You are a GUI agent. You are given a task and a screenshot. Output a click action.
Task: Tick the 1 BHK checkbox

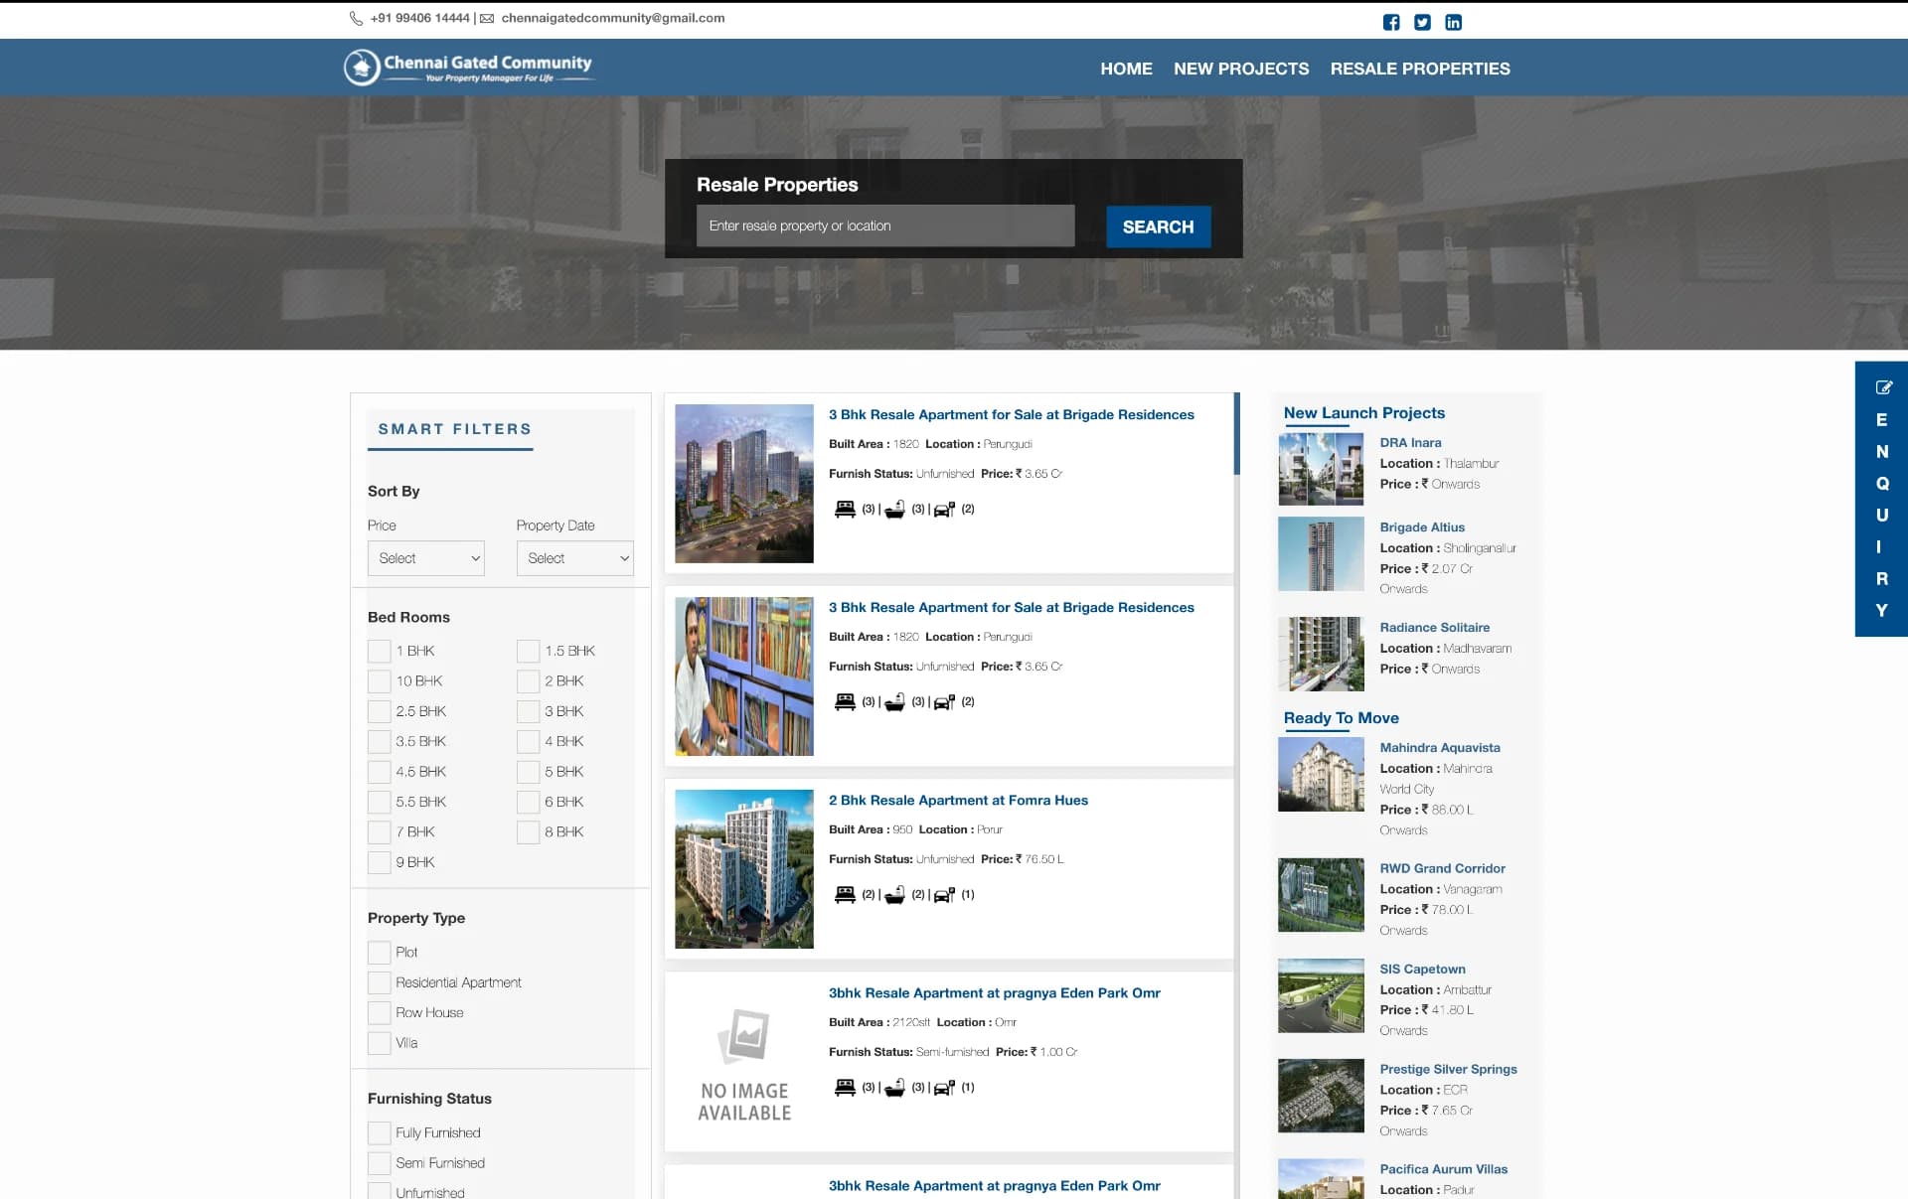tap(379, 651)
